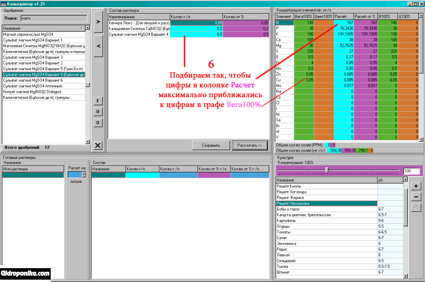
Task: Remove fertilizer with the < button
Action: (98, 46)
